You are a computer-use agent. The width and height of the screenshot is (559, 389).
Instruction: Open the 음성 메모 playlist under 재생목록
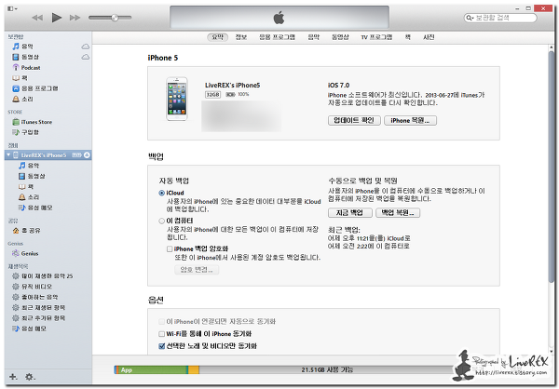(x=29, y=329)
